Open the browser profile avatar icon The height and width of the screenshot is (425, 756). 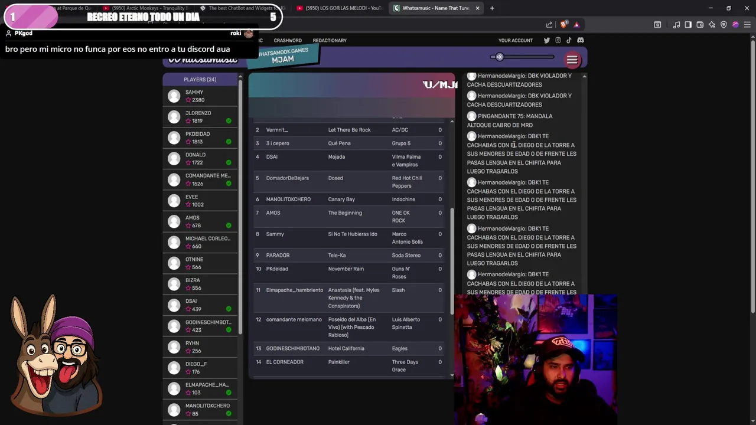tap(735, 25)
